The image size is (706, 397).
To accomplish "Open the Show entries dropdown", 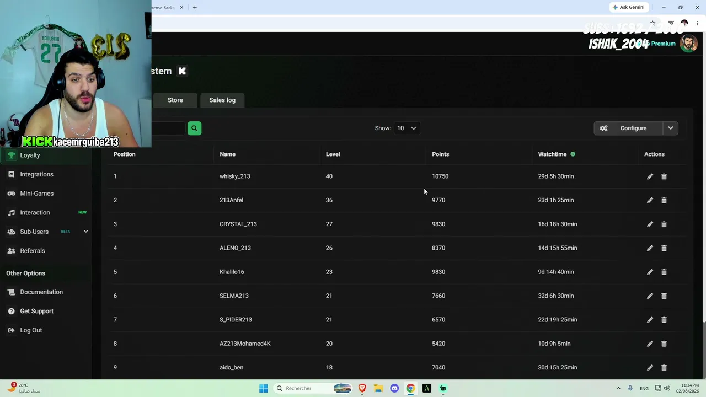I will tap(407, 128).
